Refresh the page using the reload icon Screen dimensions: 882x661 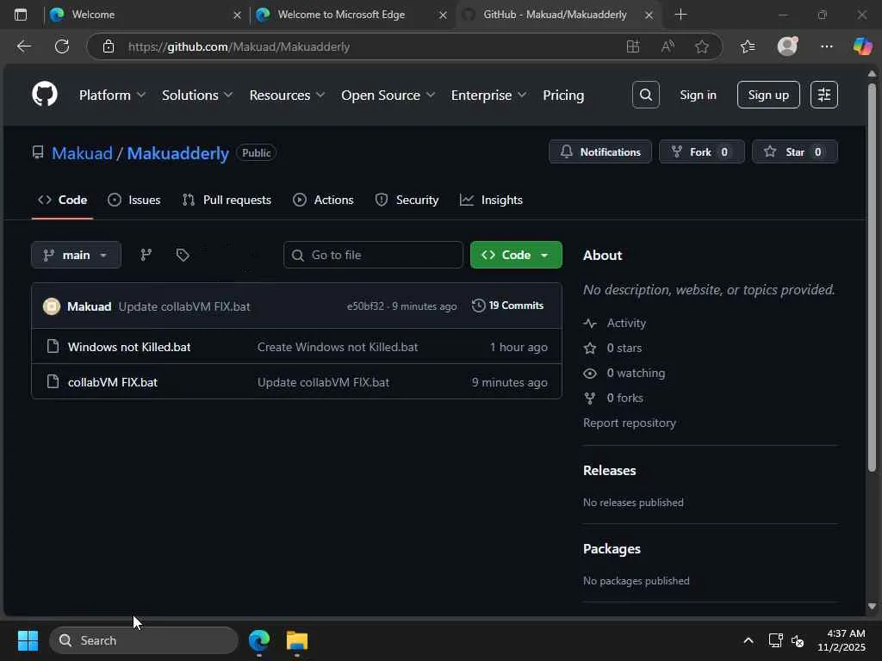(62, 46)
